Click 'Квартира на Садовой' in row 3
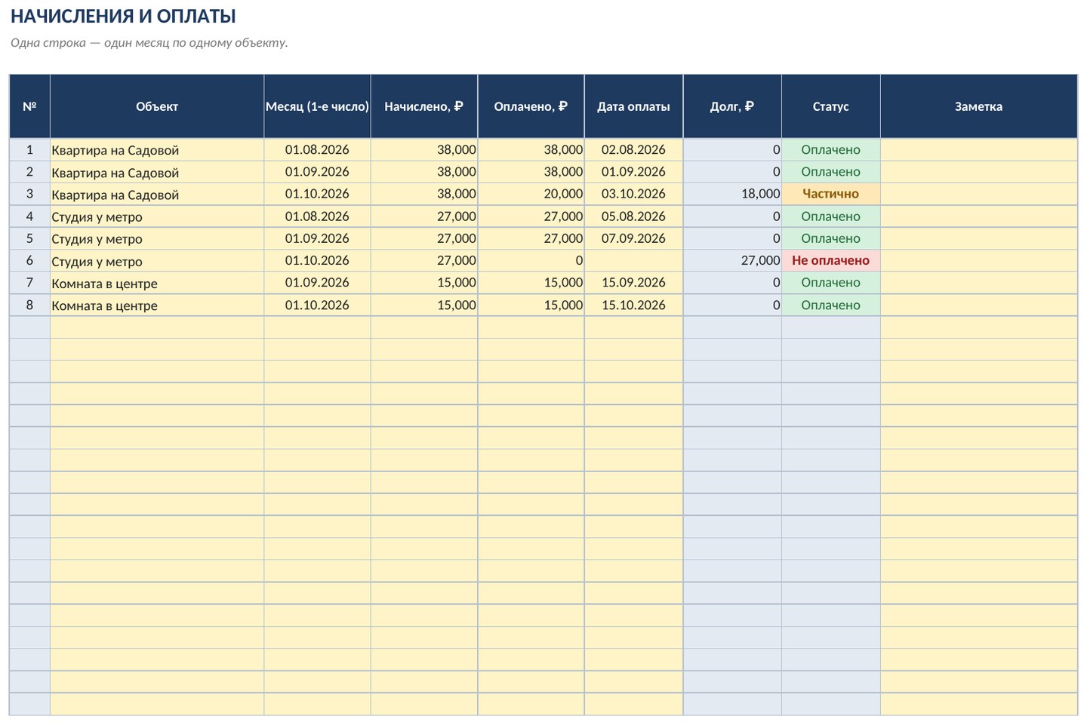This screenshot has height=724, width=1087. [157, 194]
